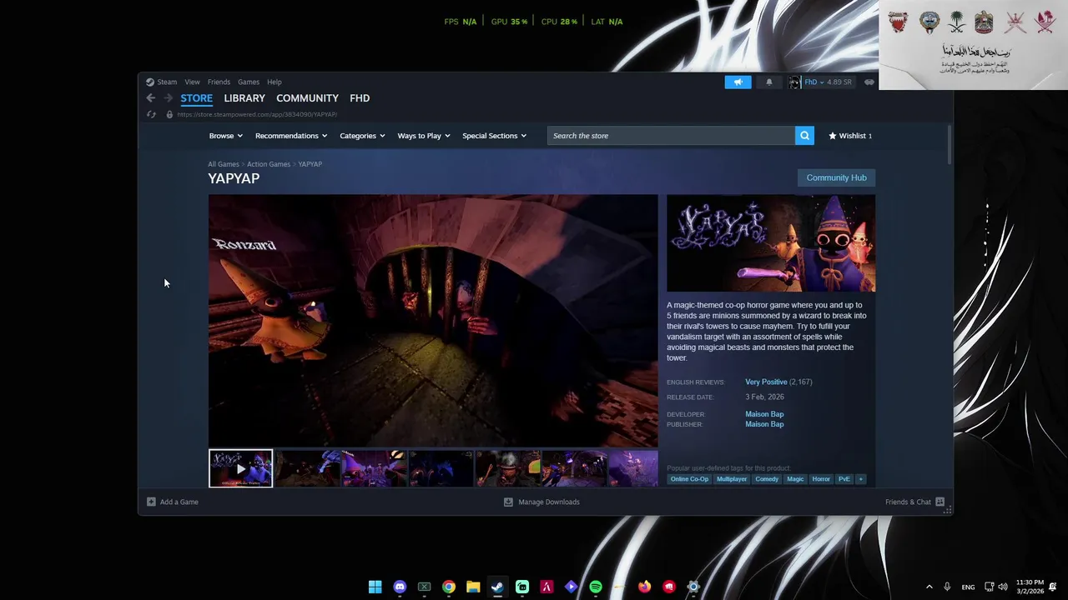Switch to the STORE tab

(x=197, y=98)
